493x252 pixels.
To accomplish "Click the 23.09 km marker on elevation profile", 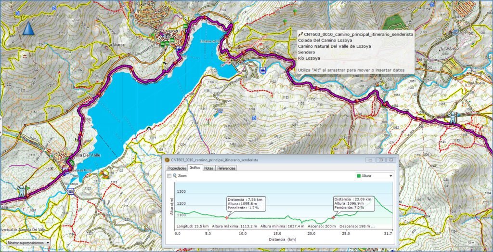I will (x=333, y=217).
